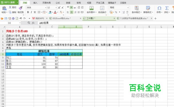Toggle middle vertical alignment
The image size is (174, 107).
(71, 8)
